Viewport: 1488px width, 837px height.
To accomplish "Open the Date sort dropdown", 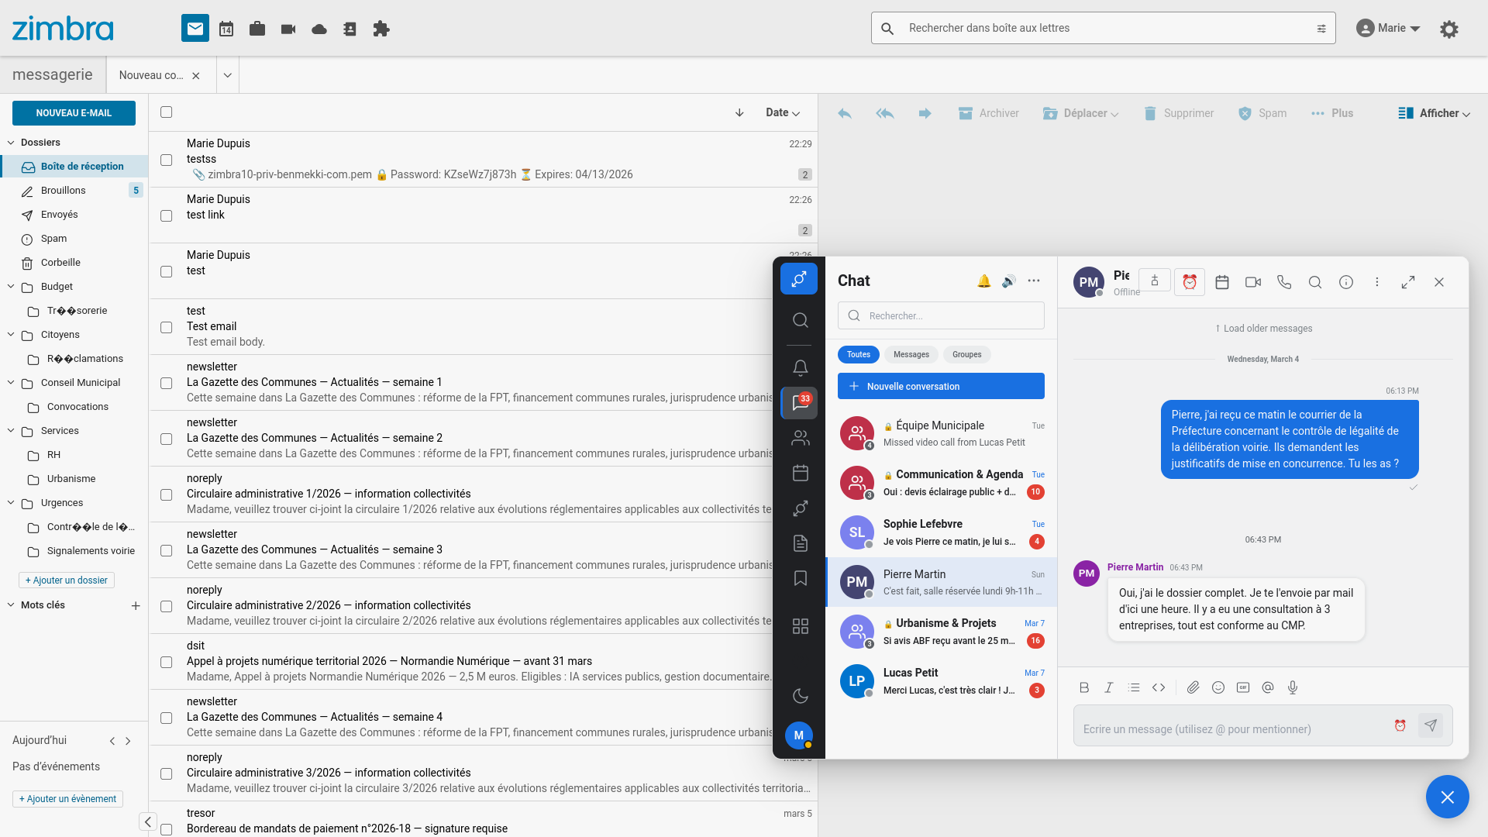I will point(783,112).
